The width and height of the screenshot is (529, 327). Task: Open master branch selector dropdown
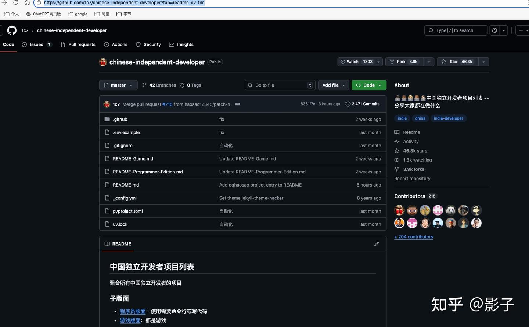click(118, 85)
